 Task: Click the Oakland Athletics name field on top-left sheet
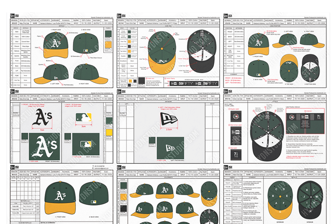pos(55,24)
